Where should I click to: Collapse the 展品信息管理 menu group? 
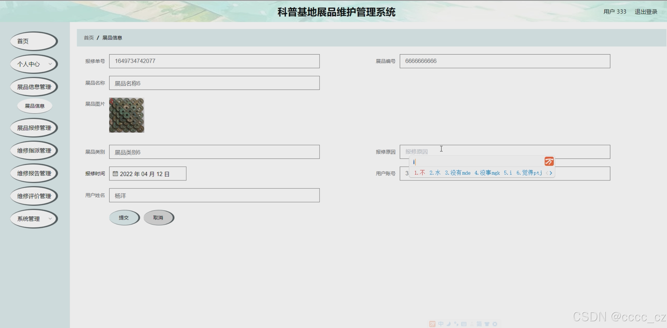coord(34,87)
